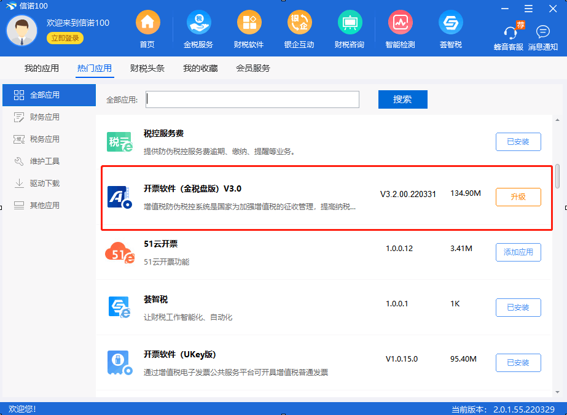Open the 财税软件 icon
567x415 pixels.
tap(249, 23)
